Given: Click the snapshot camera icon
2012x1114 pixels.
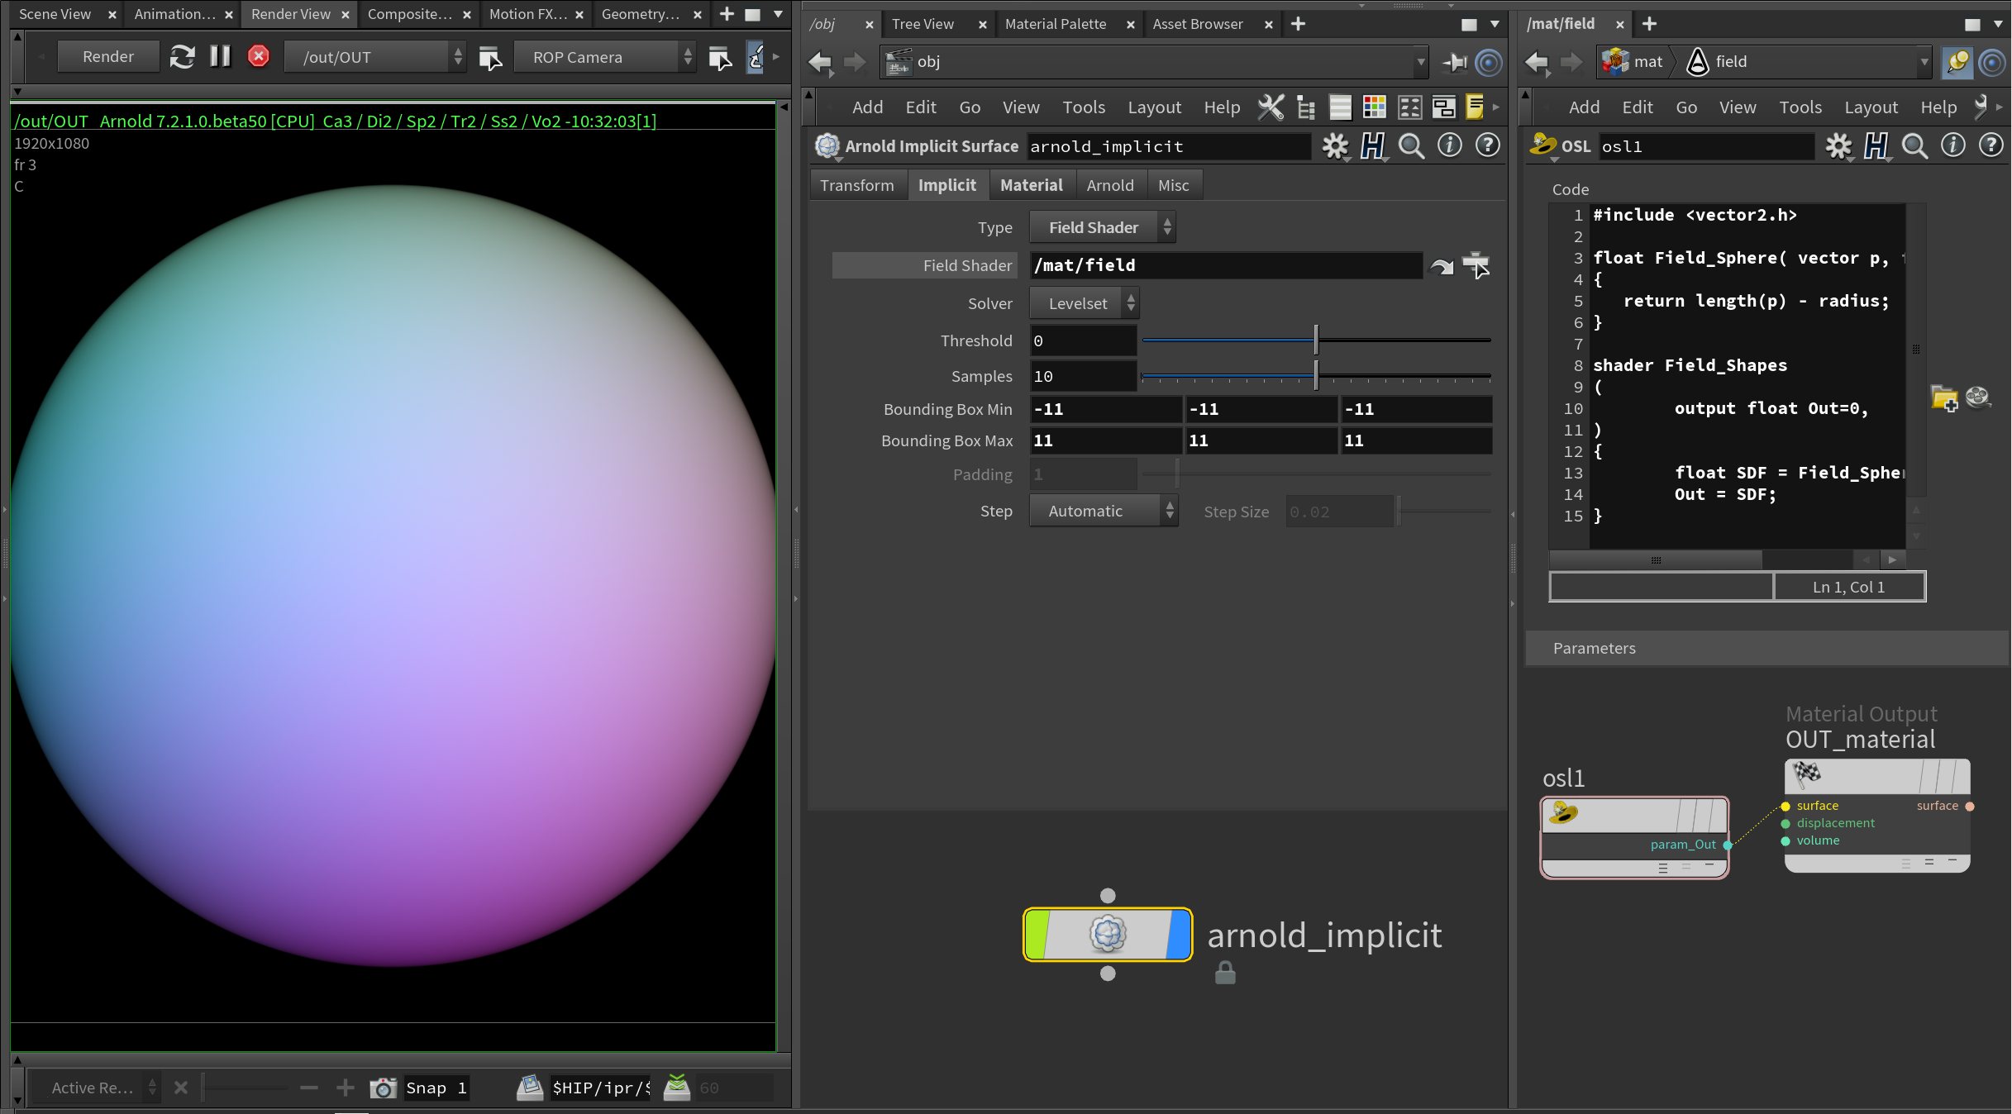Looking at the screenshot, I should coord(383,1088).
